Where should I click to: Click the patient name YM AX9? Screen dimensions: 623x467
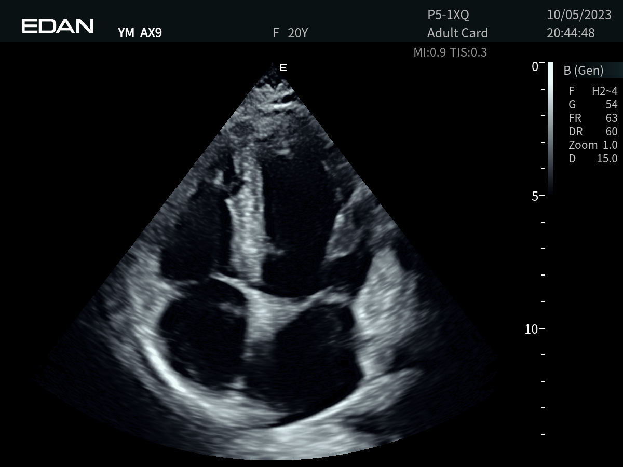140,34
